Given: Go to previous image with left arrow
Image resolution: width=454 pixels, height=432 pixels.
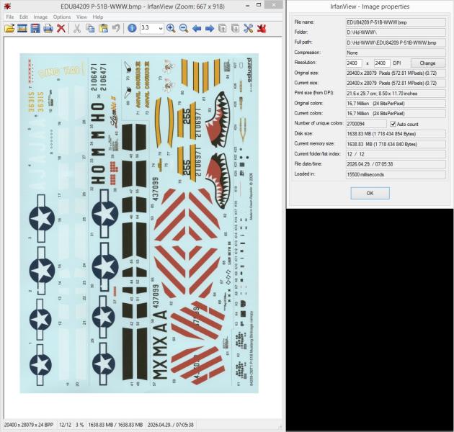Looking at the screenshot, I should [197, 28].
